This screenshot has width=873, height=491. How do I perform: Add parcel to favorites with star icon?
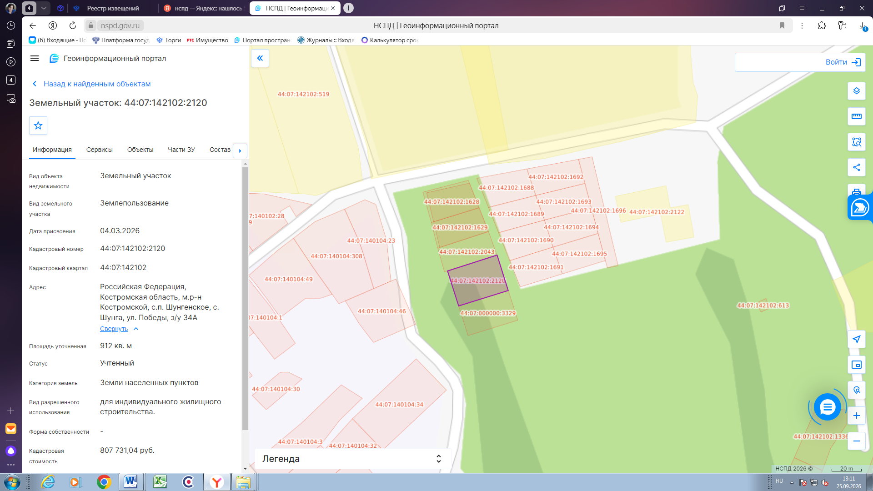pyautogui.click(x=38, y=125)
